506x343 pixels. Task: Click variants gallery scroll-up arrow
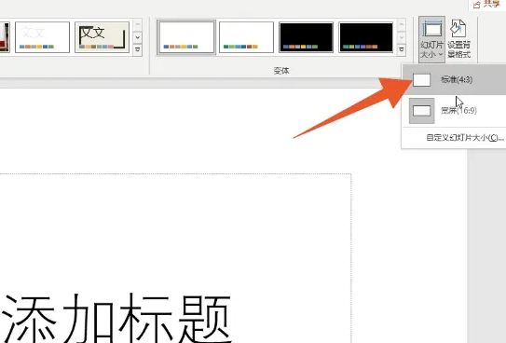click(x=401, y=25)
